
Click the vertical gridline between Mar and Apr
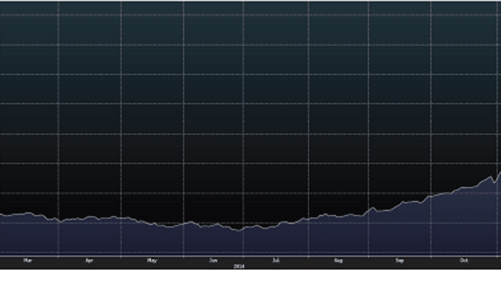[59, 130]
